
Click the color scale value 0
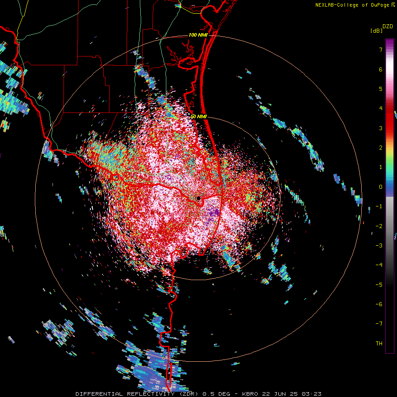point(381,187)
